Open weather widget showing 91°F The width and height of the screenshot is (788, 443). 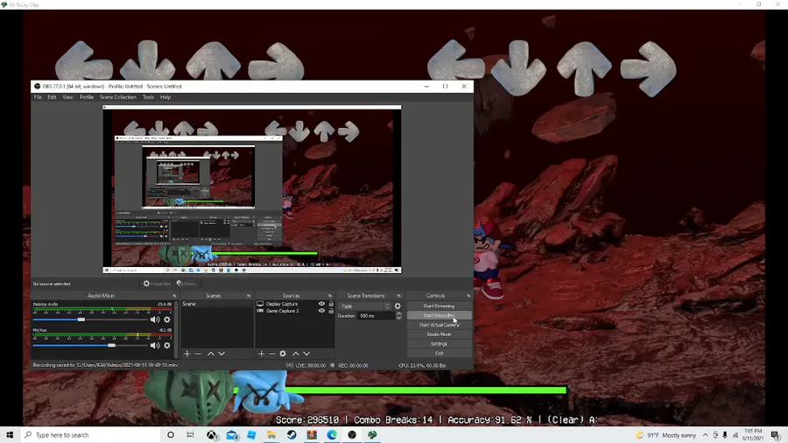666,435
